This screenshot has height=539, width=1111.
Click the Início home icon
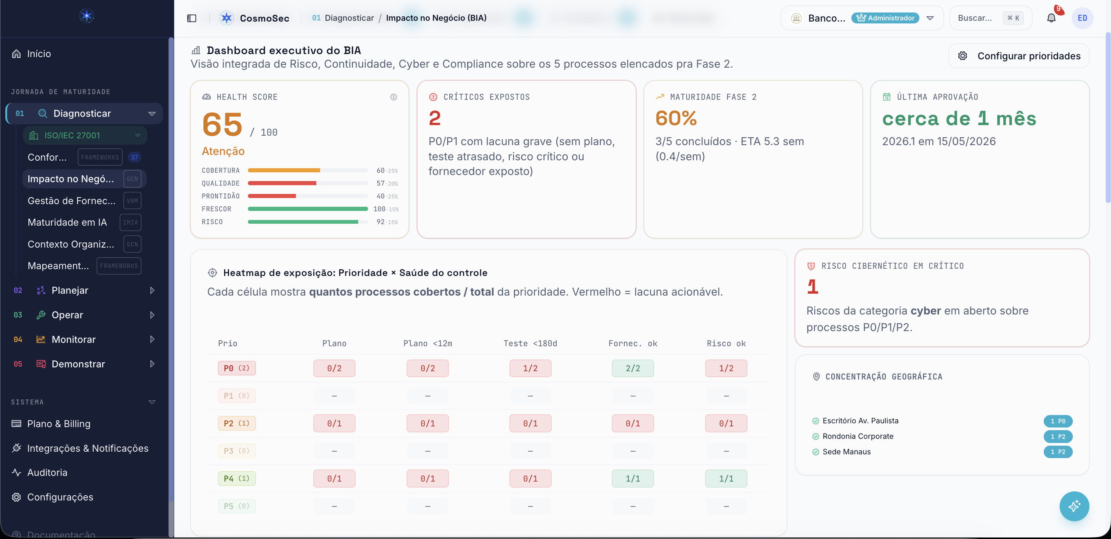(x=16, y=54)
